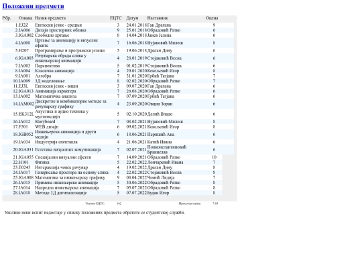Click the grade 10 in row 21

[214, 157]
